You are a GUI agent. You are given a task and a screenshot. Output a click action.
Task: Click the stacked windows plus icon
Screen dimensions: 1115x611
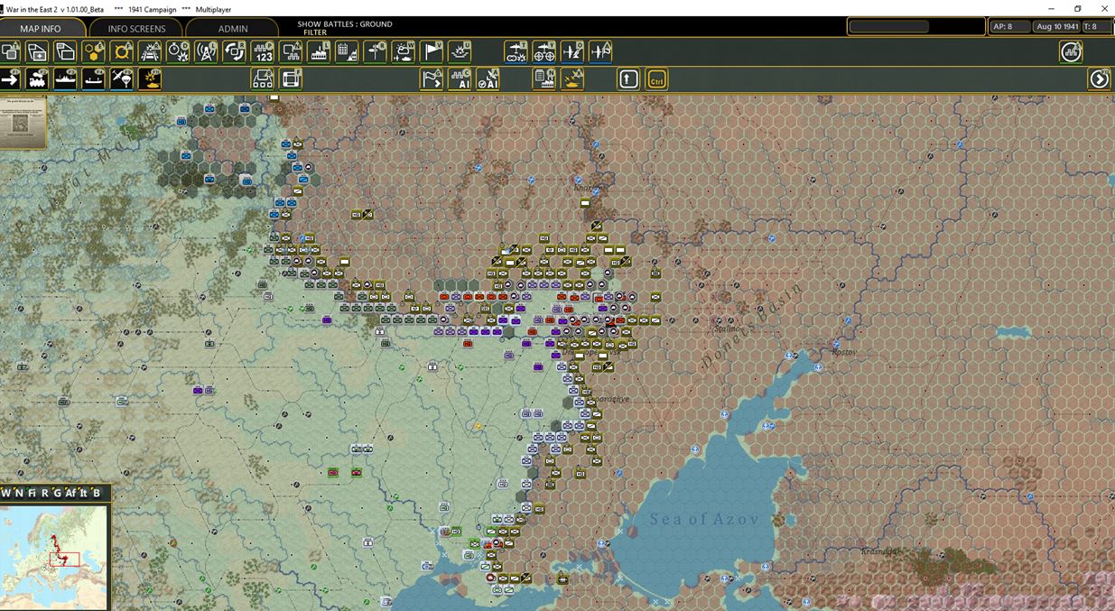coord(38,51)
